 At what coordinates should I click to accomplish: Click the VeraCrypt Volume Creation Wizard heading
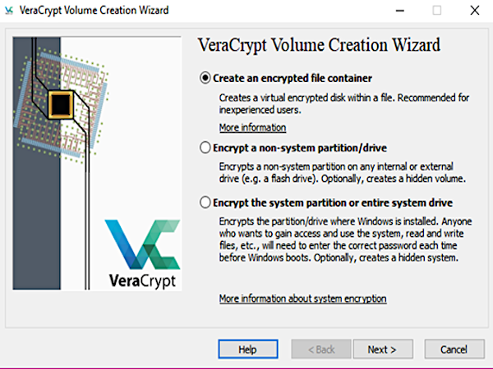320,45
